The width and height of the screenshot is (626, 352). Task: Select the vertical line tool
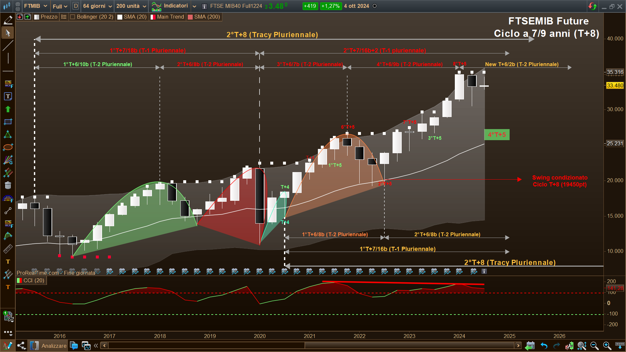[8, 58]
